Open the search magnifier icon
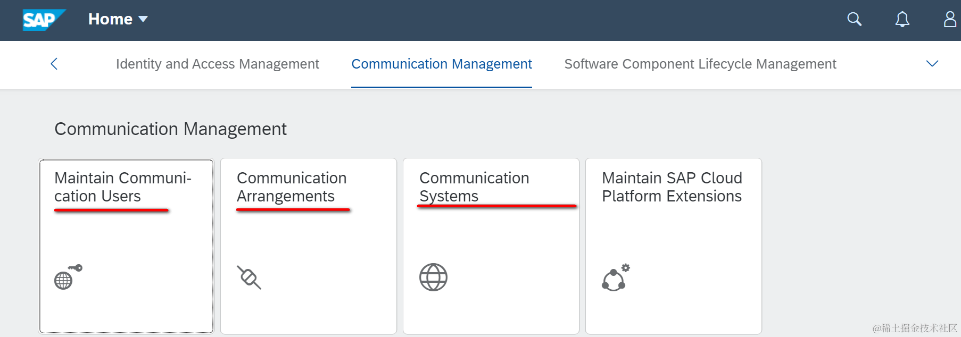 pos(854,19)
